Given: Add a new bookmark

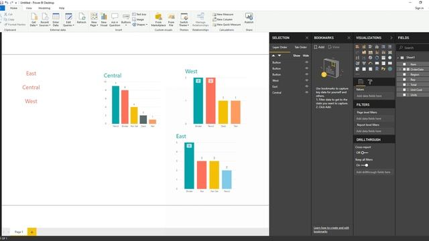Looking at the screenshot, I should click(x=319, y=47).
